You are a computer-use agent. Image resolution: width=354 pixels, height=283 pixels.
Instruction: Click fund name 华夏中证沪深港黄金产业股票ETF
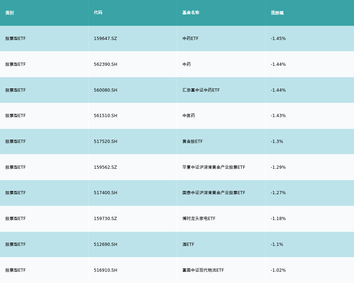213,167
